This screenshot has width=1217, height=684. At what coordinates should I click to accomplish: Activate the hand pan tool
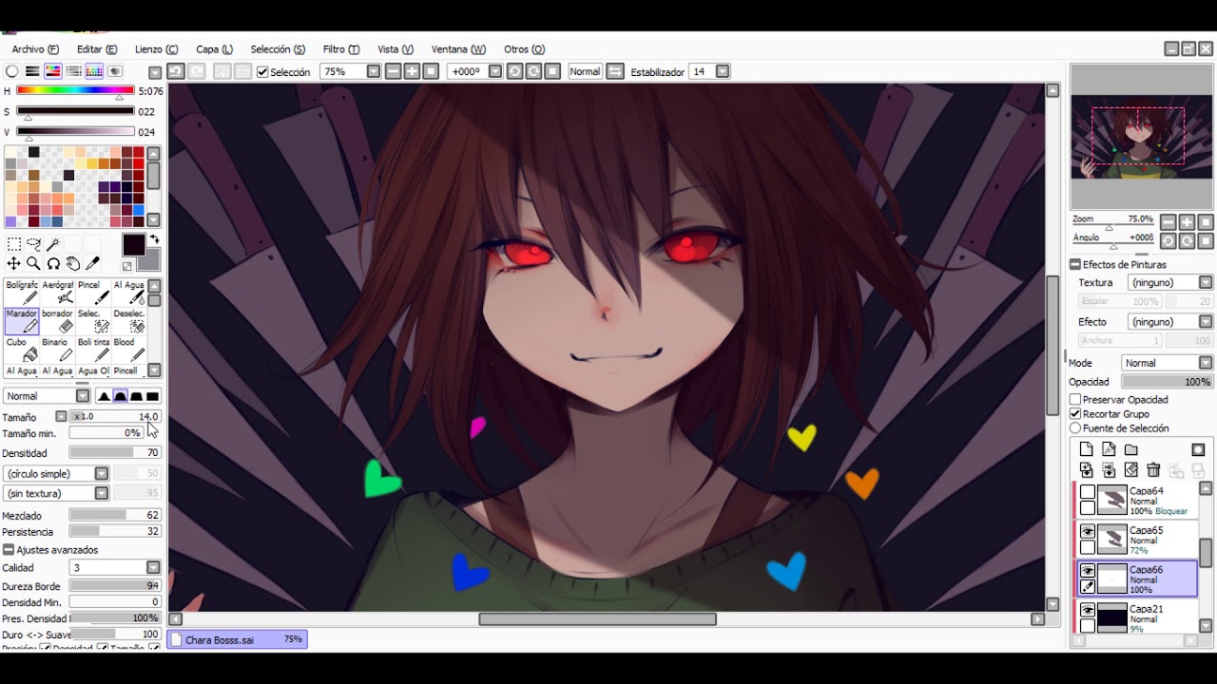73,263
